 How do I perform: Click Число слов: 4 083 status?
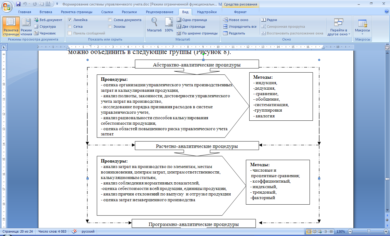click(x=52, y=232)
